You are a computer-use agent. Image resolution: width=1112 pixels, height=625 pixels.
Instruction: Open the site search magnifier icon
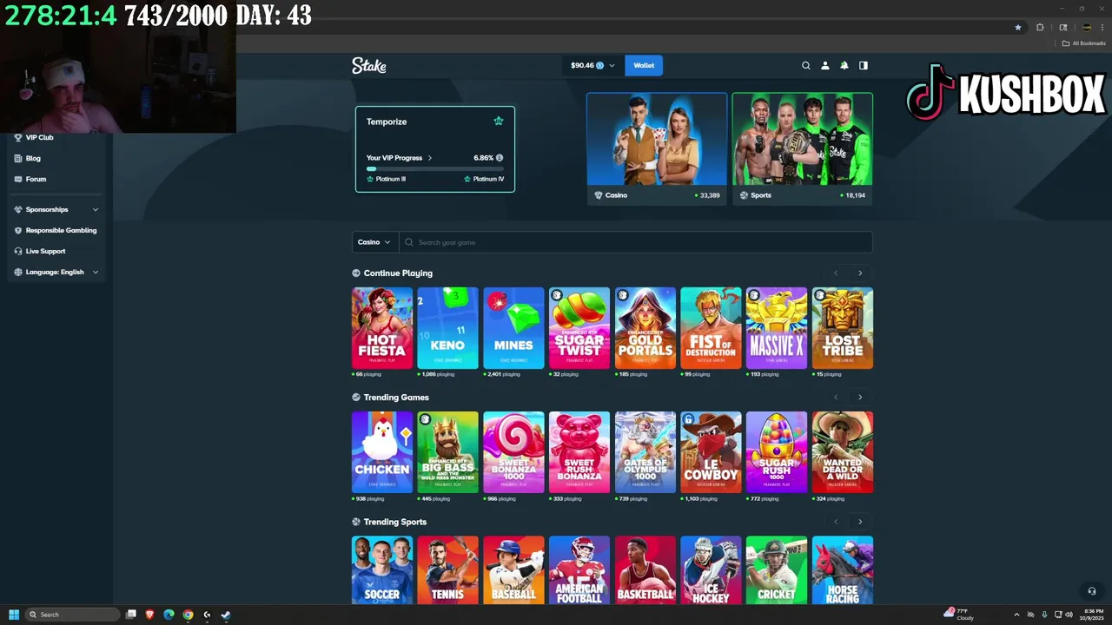click(x=805, y=65)
